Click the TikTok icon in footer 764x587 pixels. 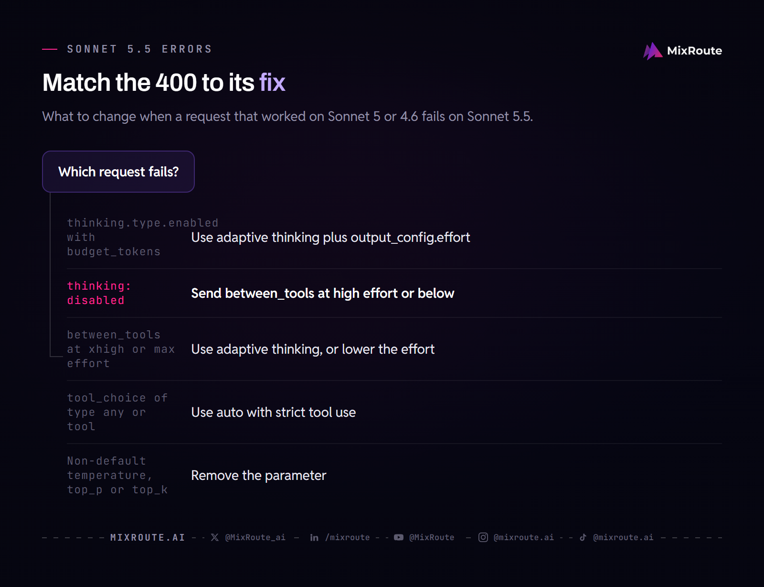[x=583, y=537]
